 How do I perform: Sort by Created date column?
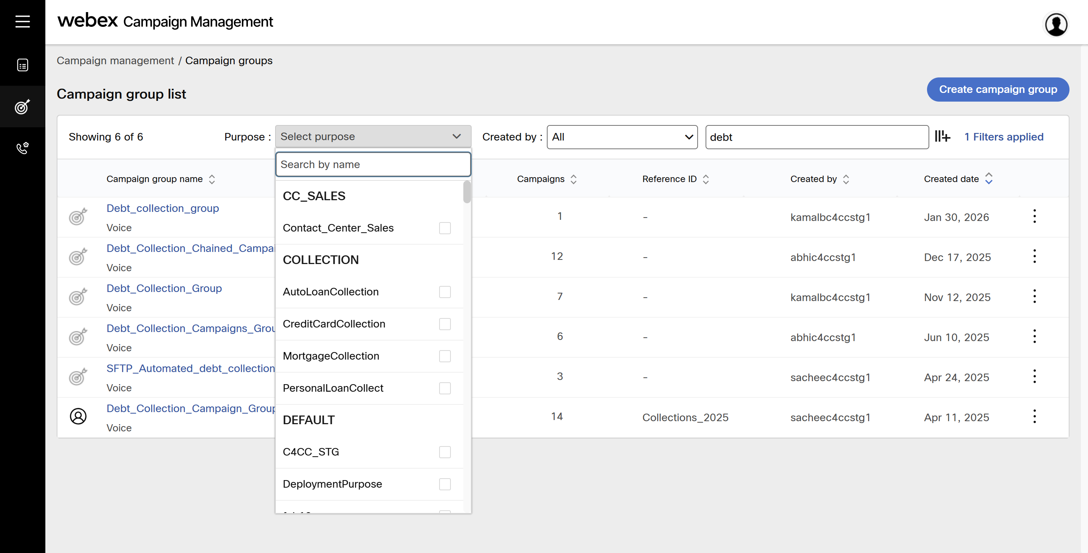(x=988, y=179)
